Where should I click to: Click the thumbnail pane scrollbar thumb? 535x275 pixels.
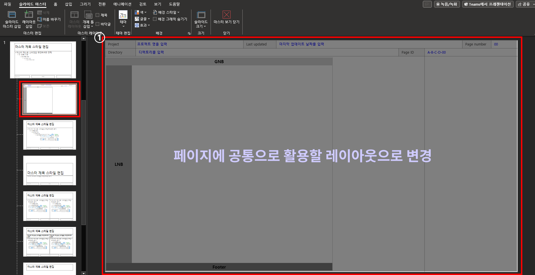point(83,162)
